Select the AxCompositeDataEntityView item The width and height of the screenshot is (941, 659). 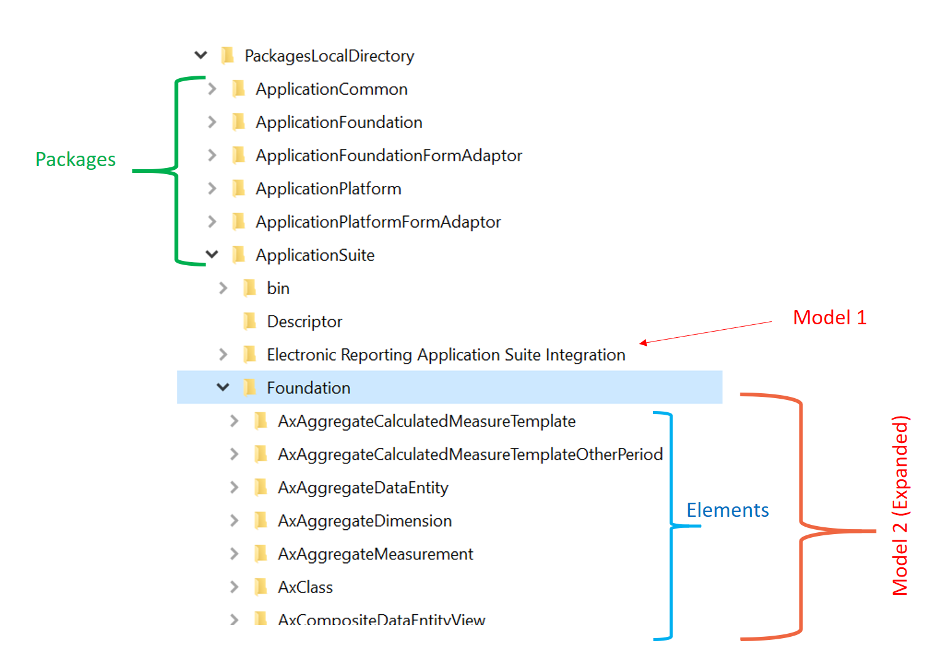[x=381, y=619]
